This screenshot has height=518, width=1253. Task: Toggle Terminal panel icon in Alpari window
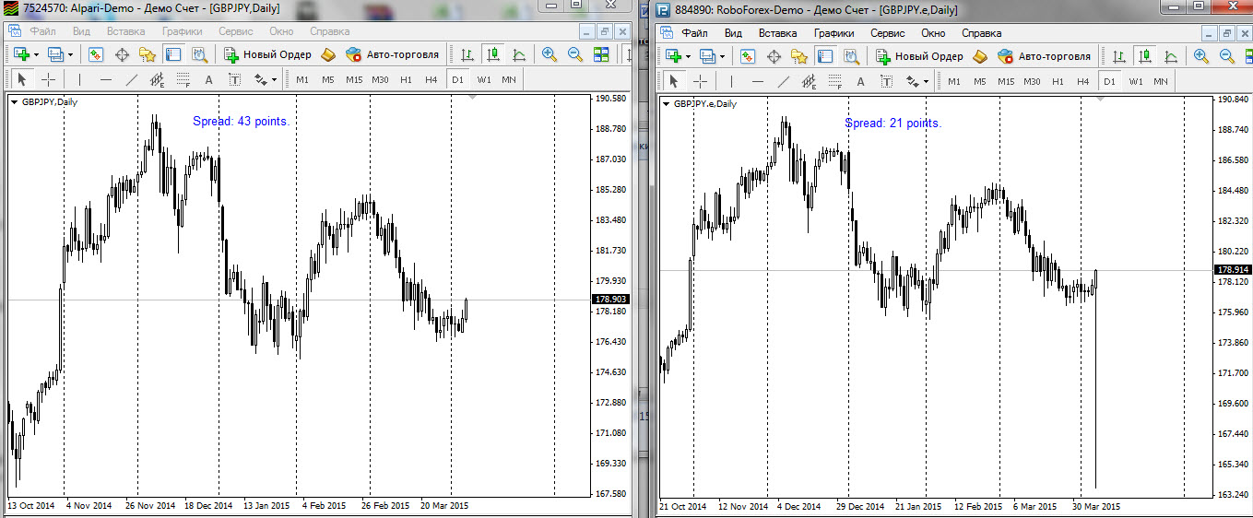[172, 54]
